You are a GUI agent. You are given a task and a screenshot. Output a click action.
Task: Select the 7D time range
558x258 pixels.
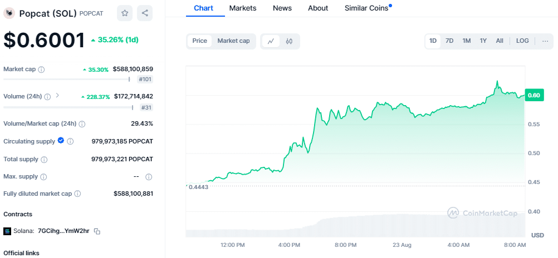click(x=449, y=41)
